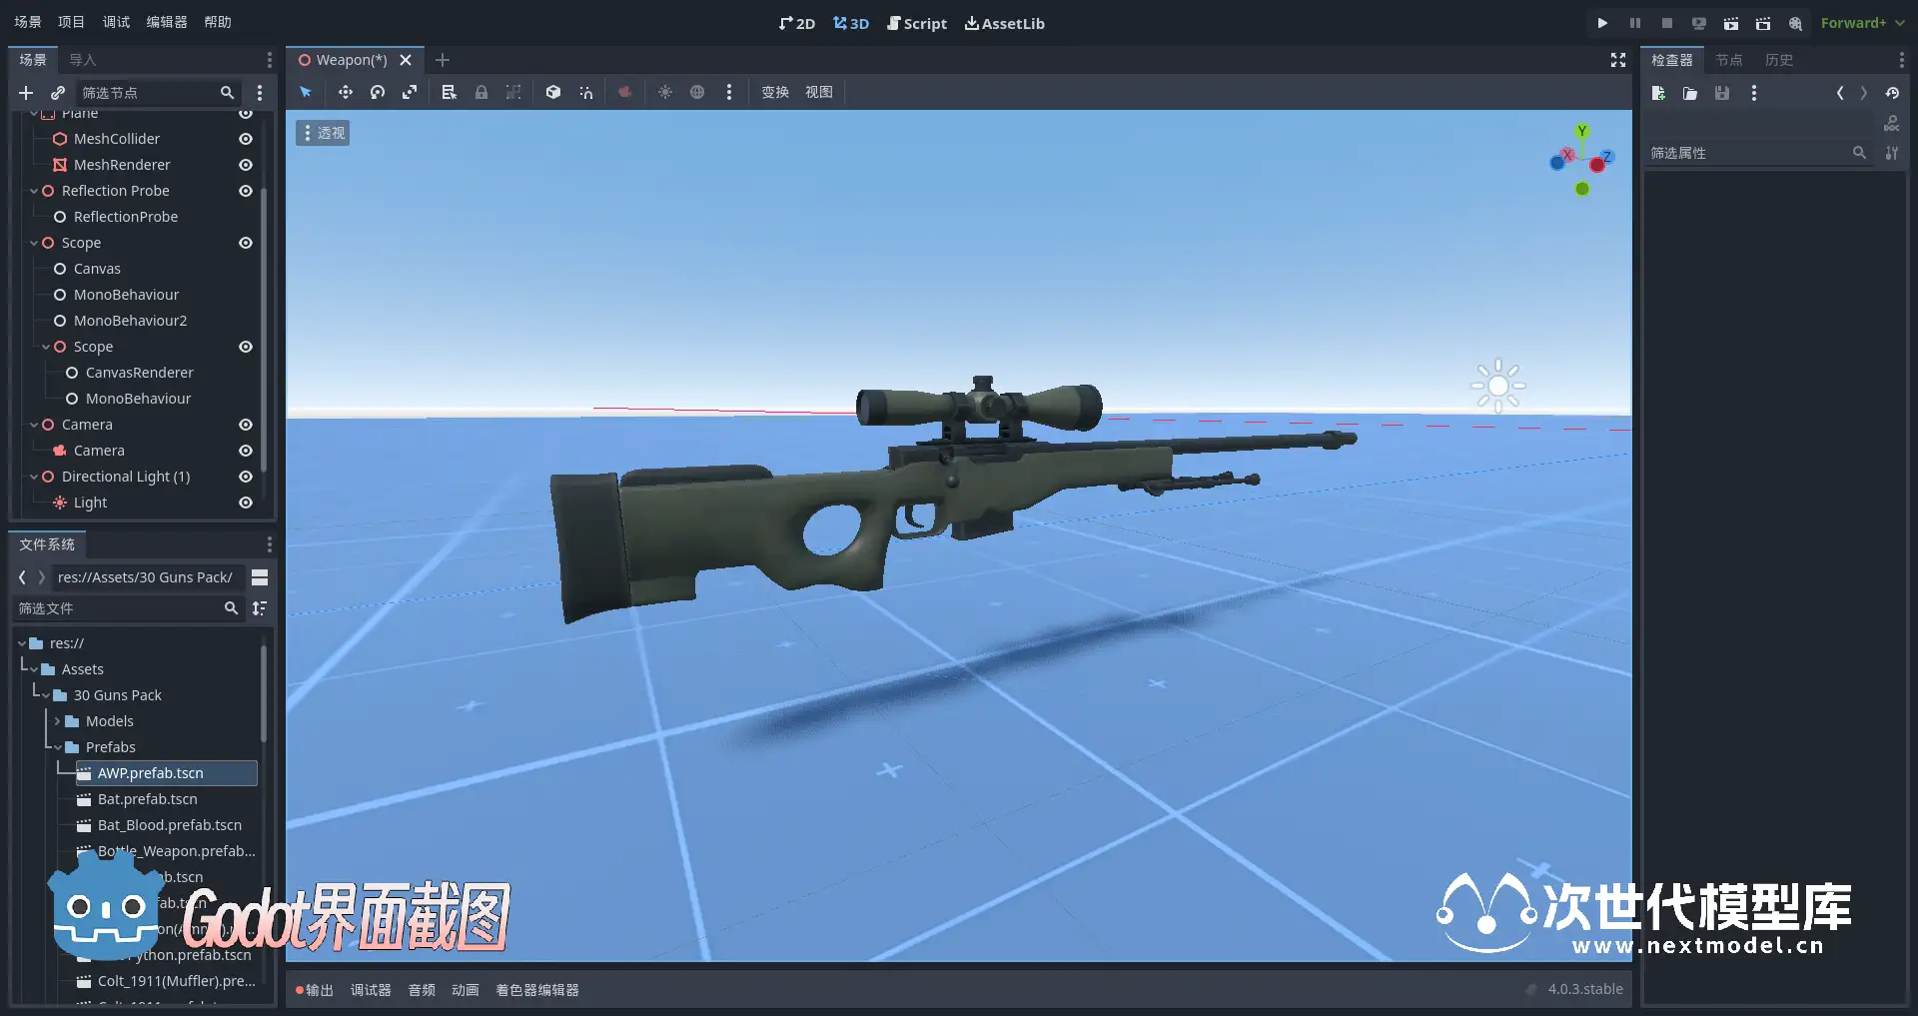
Task: Click the 筛选属性 filter input field
Action: (x=1748, y=153)
